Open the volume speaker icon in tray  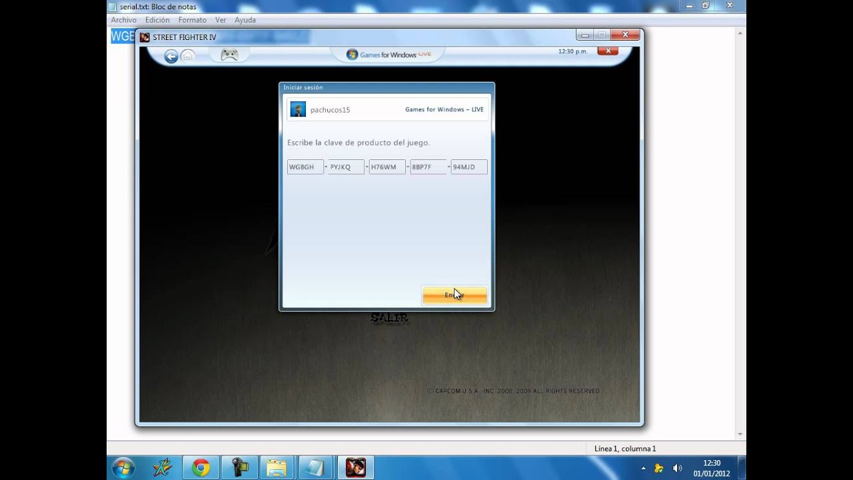677,469
